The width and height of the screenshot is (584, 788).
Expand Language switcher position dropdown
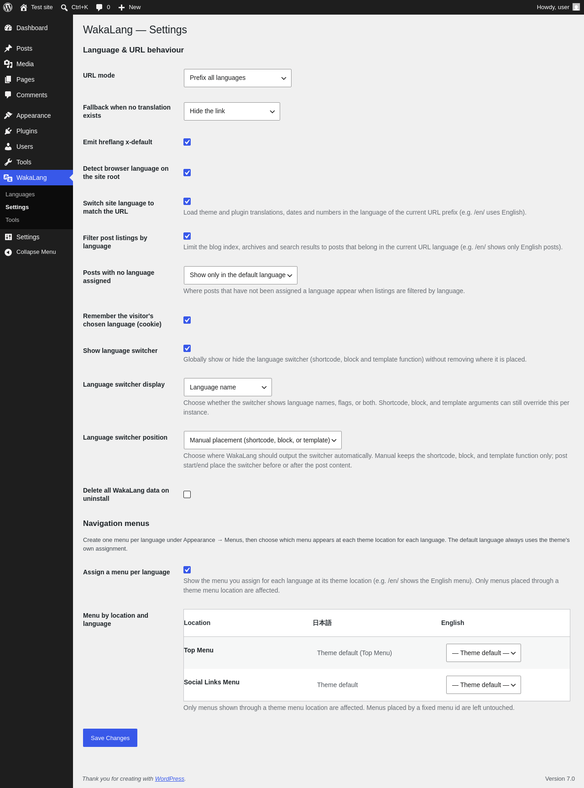[263, 440]
